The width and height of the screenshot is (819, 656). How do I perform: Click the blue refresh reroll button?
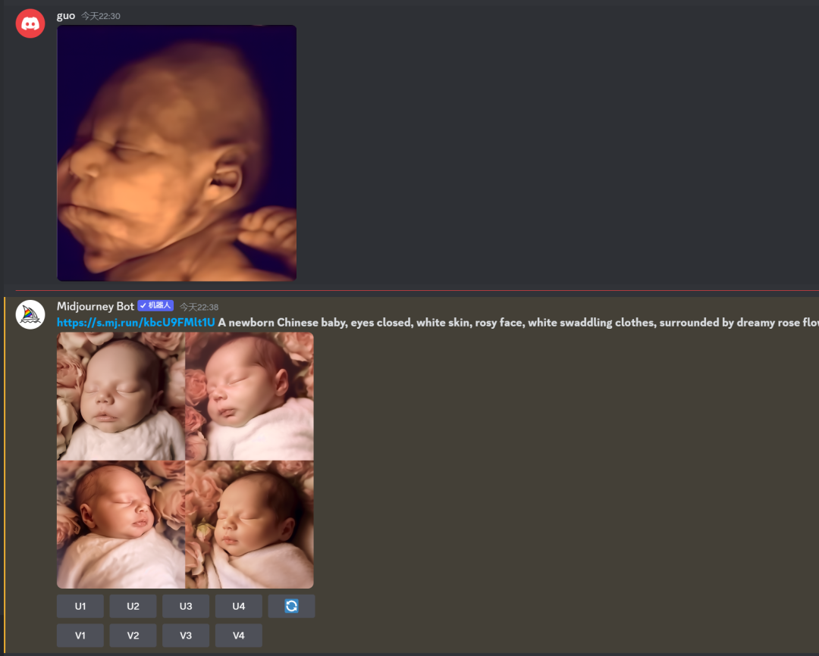[x=291, y=606]
